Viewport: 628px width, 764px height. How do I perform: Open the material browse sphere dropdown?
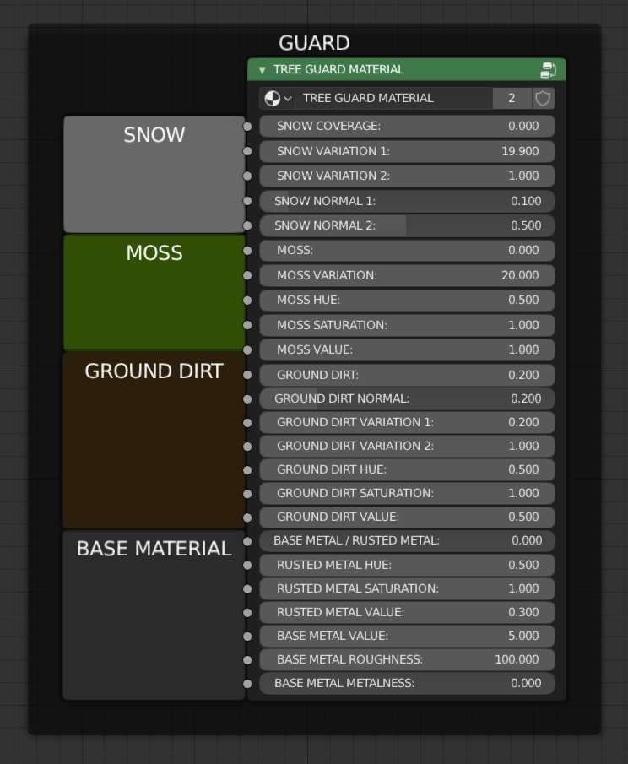pyautogui.click(x=277, y=99)
